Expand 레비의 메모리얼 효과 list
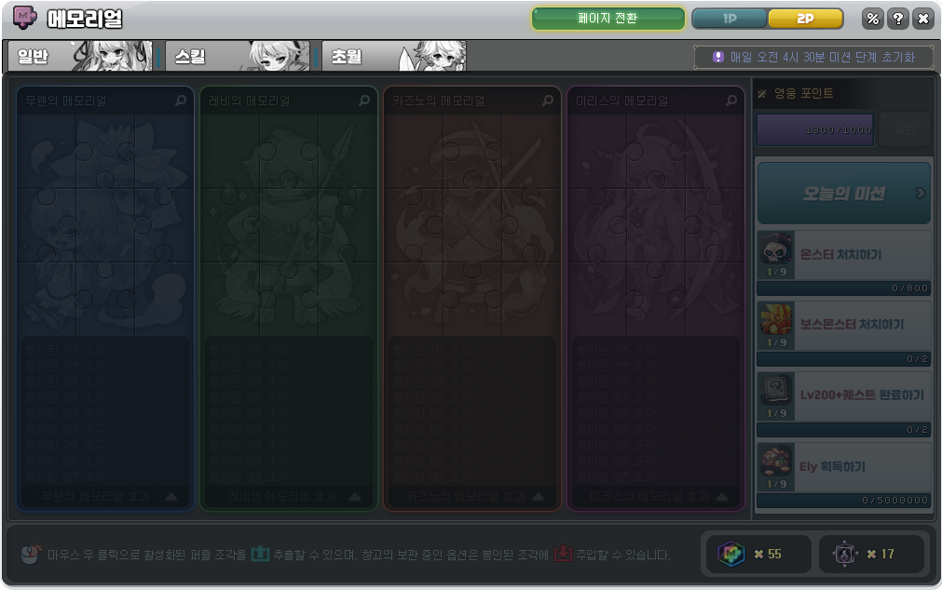Viewport: 942px width, 590px height. coord(355,497)
